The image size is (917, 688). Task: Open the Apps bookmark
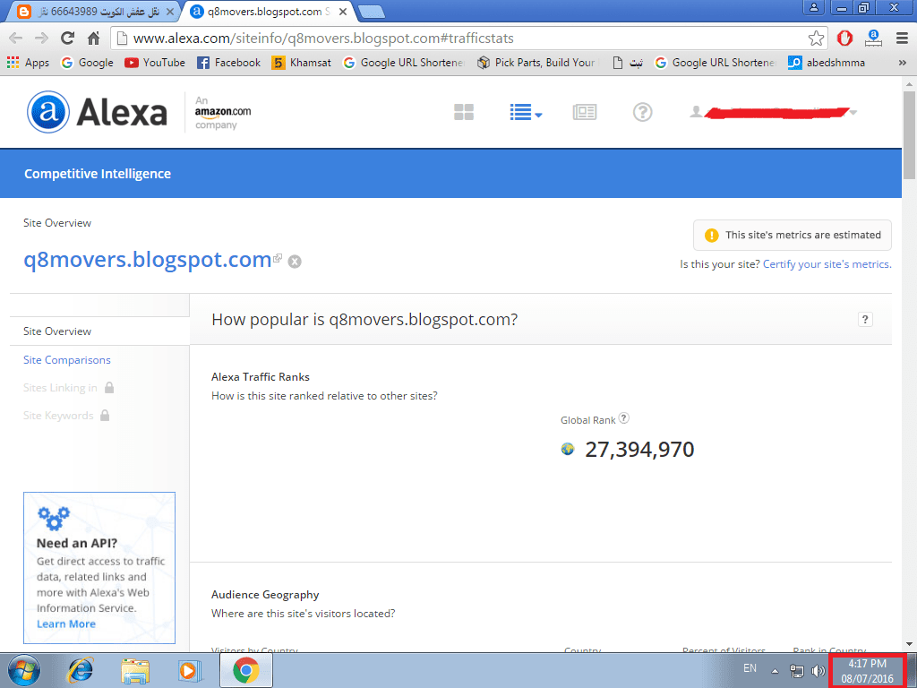tap(28, 63)
